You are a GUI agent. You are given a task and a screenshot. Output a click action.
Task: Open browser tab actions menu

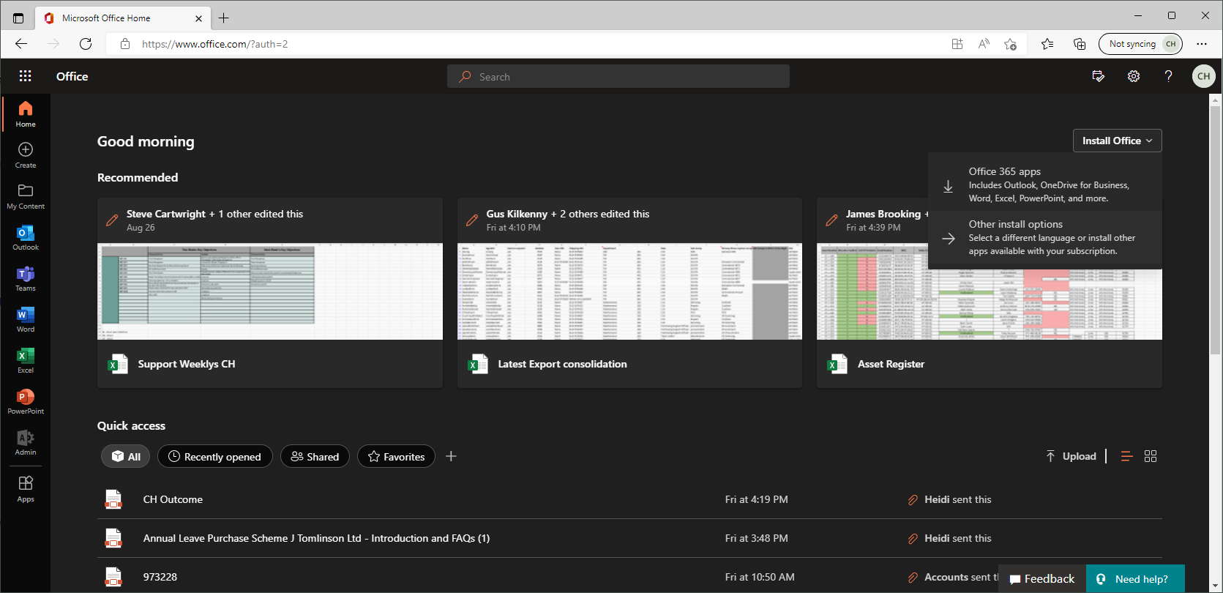tap(18, 18)
